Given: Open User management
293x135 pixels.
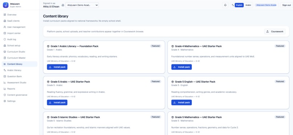Looking at the screenshot, I should point(19,27).
